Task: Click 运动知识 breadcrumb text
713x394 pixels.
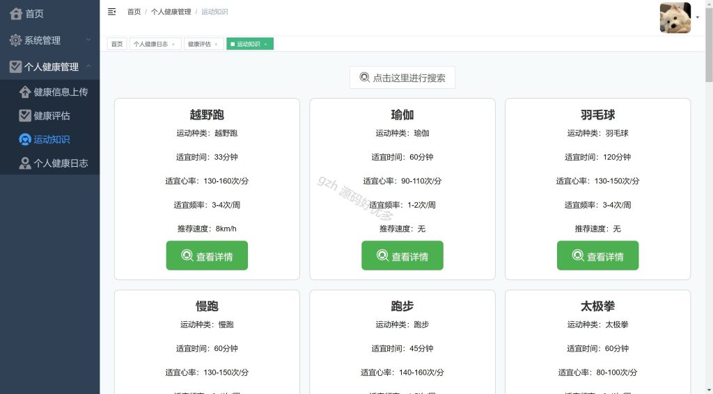Action: click(x=214, y=12)
